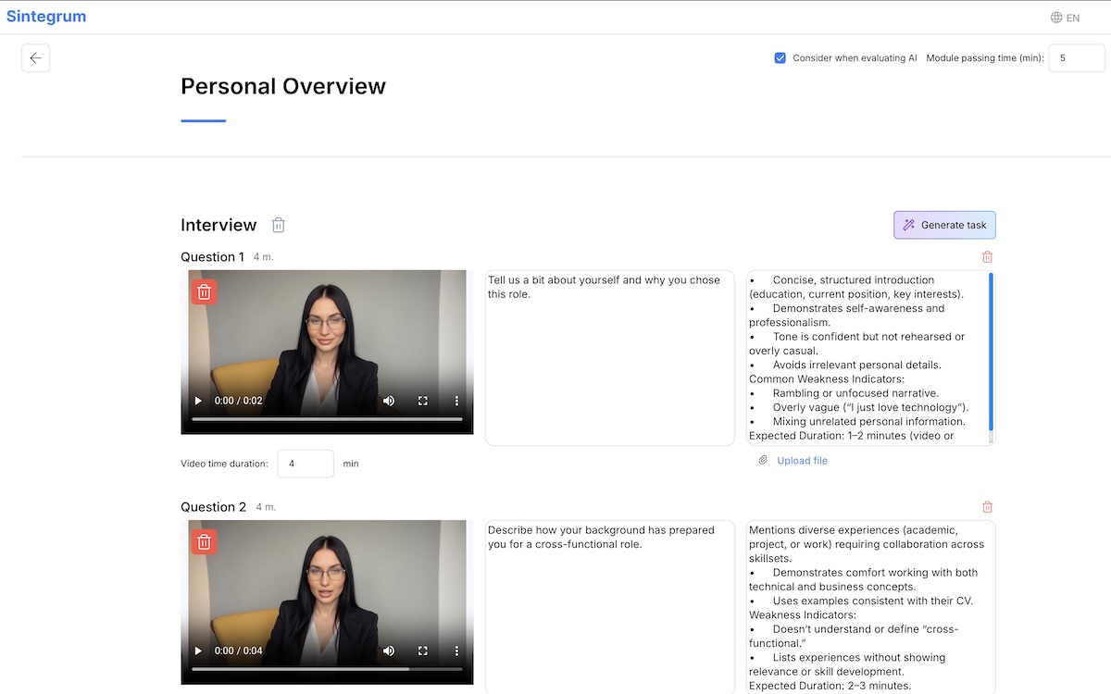Delete the Interview section via trash icon

(278, 224)
